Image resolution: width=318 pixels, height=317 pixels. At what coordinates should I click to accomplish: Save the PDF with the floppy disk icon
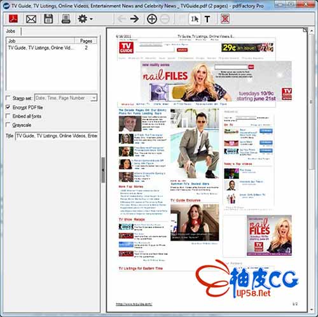pyautogui.click(x=48, y=19)
